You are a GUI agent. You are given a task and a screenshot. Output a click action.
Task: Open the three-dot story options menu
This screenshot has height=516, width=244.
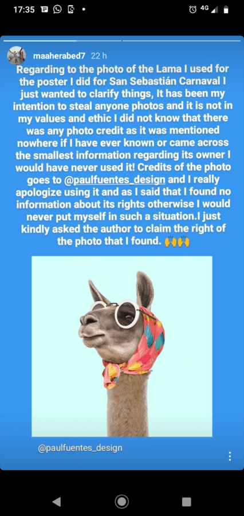(x=230, y=456)
